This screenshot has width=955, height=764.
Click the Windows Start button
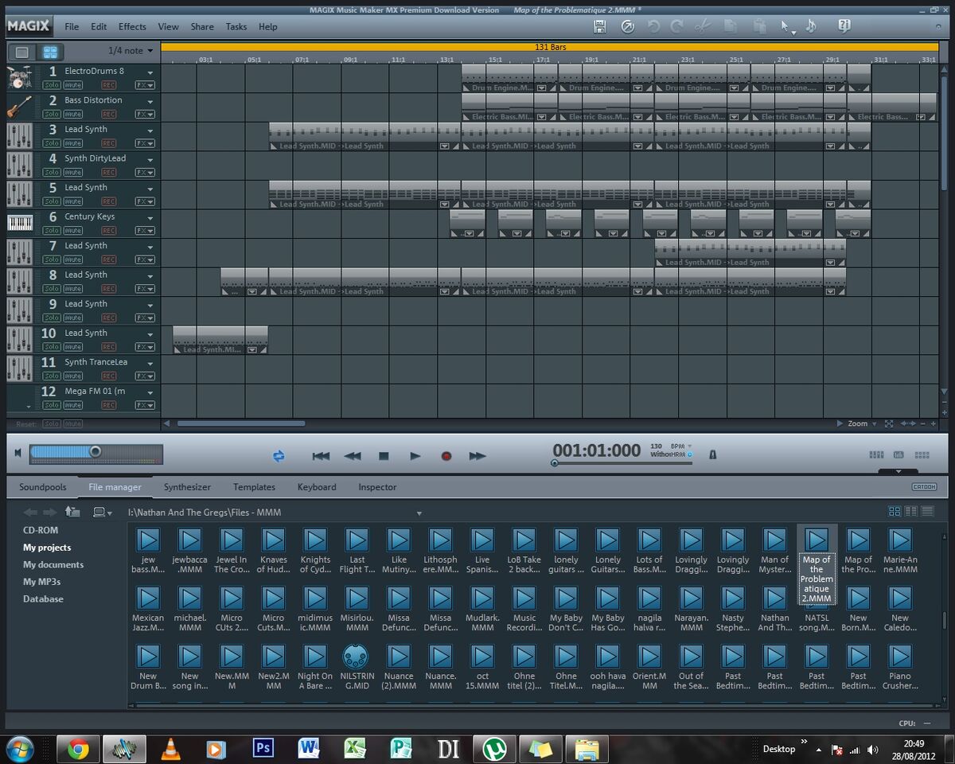click(20, 749)
